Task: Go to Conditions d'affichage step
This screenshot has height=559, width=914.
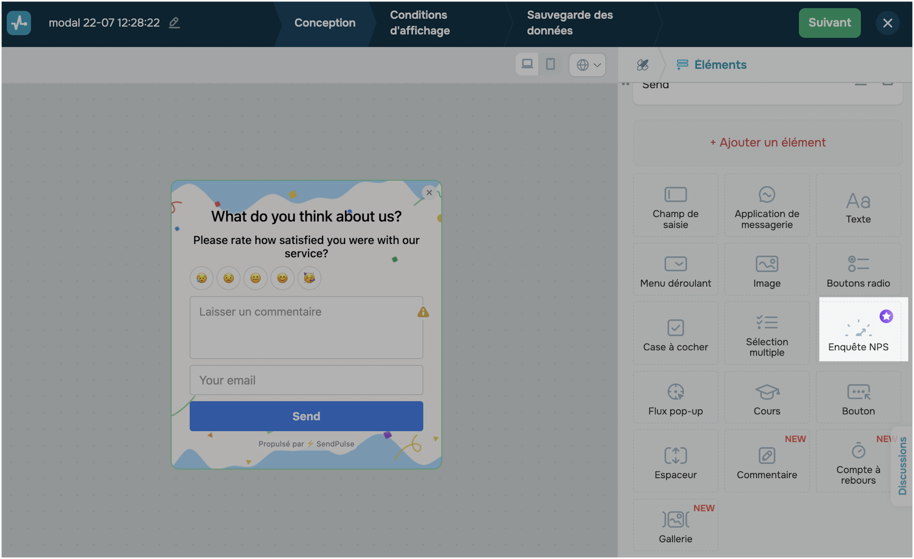Action: pos(420,23)
